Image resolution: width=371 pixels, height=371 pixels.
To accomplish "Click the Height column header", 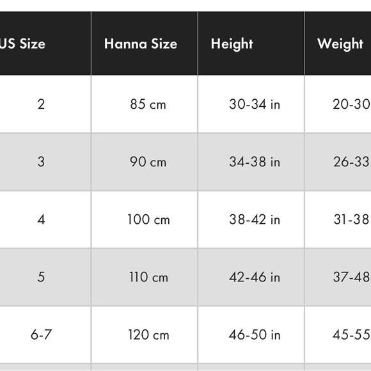I will point(251,43).
